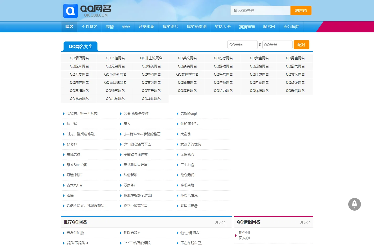This screenshot has height=245, width=374.
Task: Open the QQ帅气网名 category
Action: point(115,91)
